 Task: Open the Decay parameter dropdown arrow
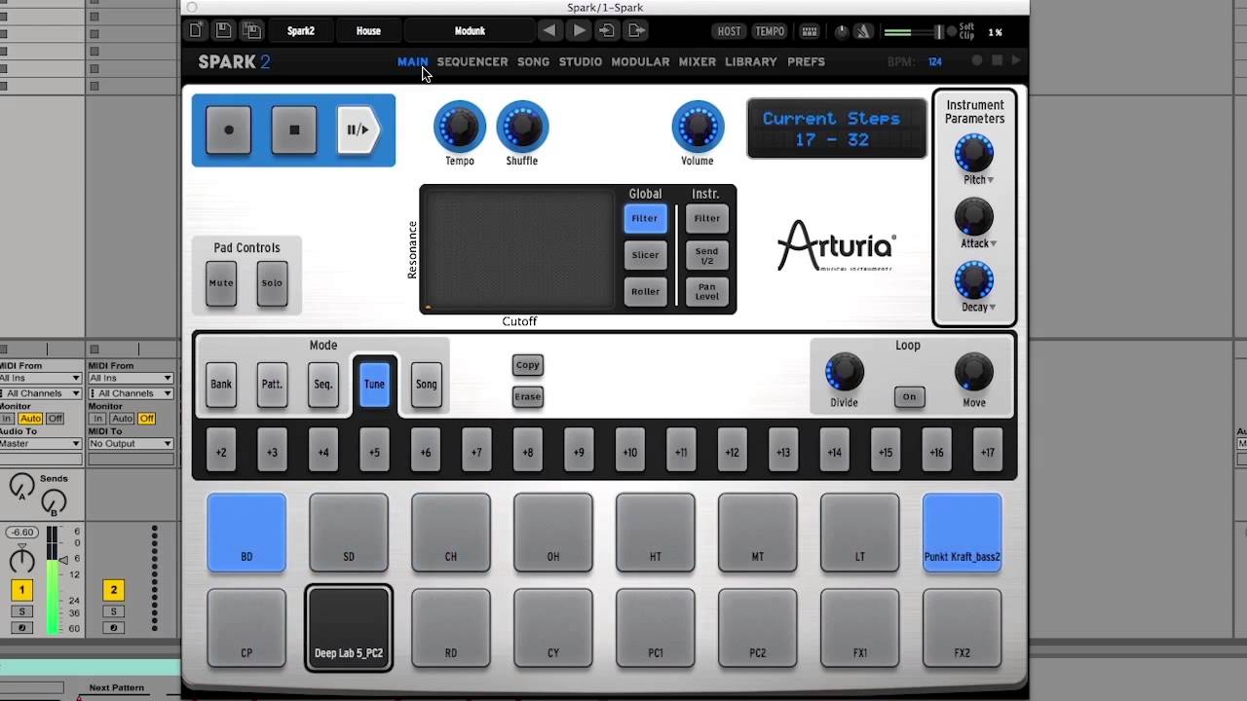click(x=992, y=308)
